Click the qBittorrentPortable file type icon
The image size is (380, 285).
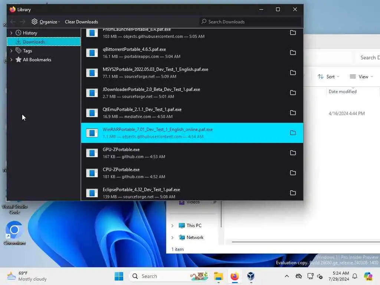point(92,53)
